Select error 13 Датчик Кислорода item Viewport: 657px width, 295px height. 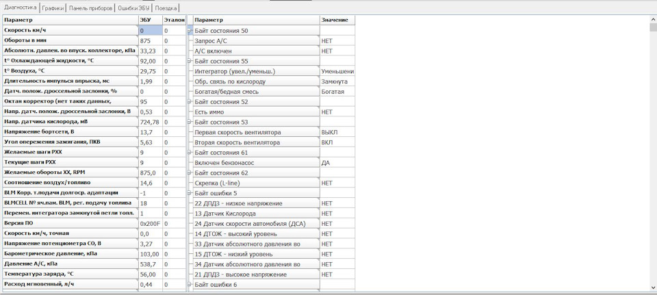pos(257,214)
